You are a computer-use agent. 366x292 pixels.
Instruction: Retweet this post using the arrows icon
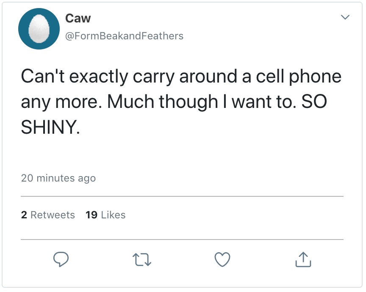[142, 259]
